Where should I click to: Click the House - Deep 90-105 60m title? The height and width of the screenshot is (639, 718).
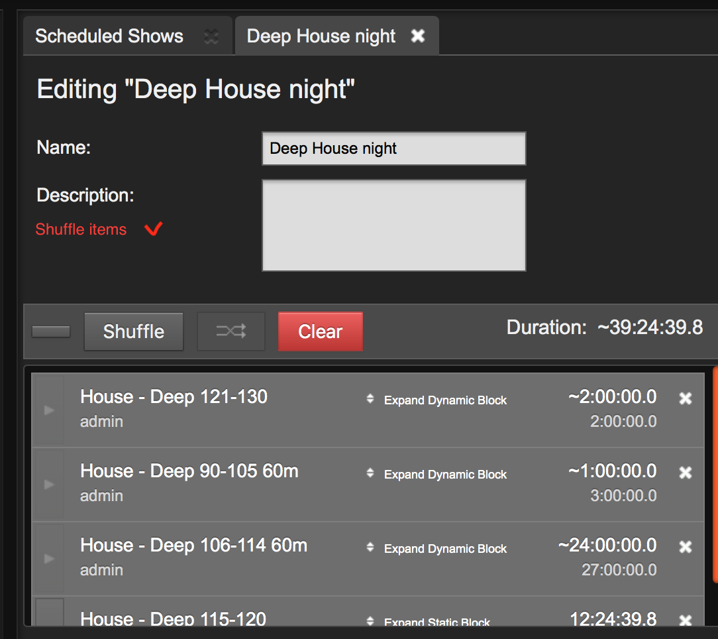point(189,471)
